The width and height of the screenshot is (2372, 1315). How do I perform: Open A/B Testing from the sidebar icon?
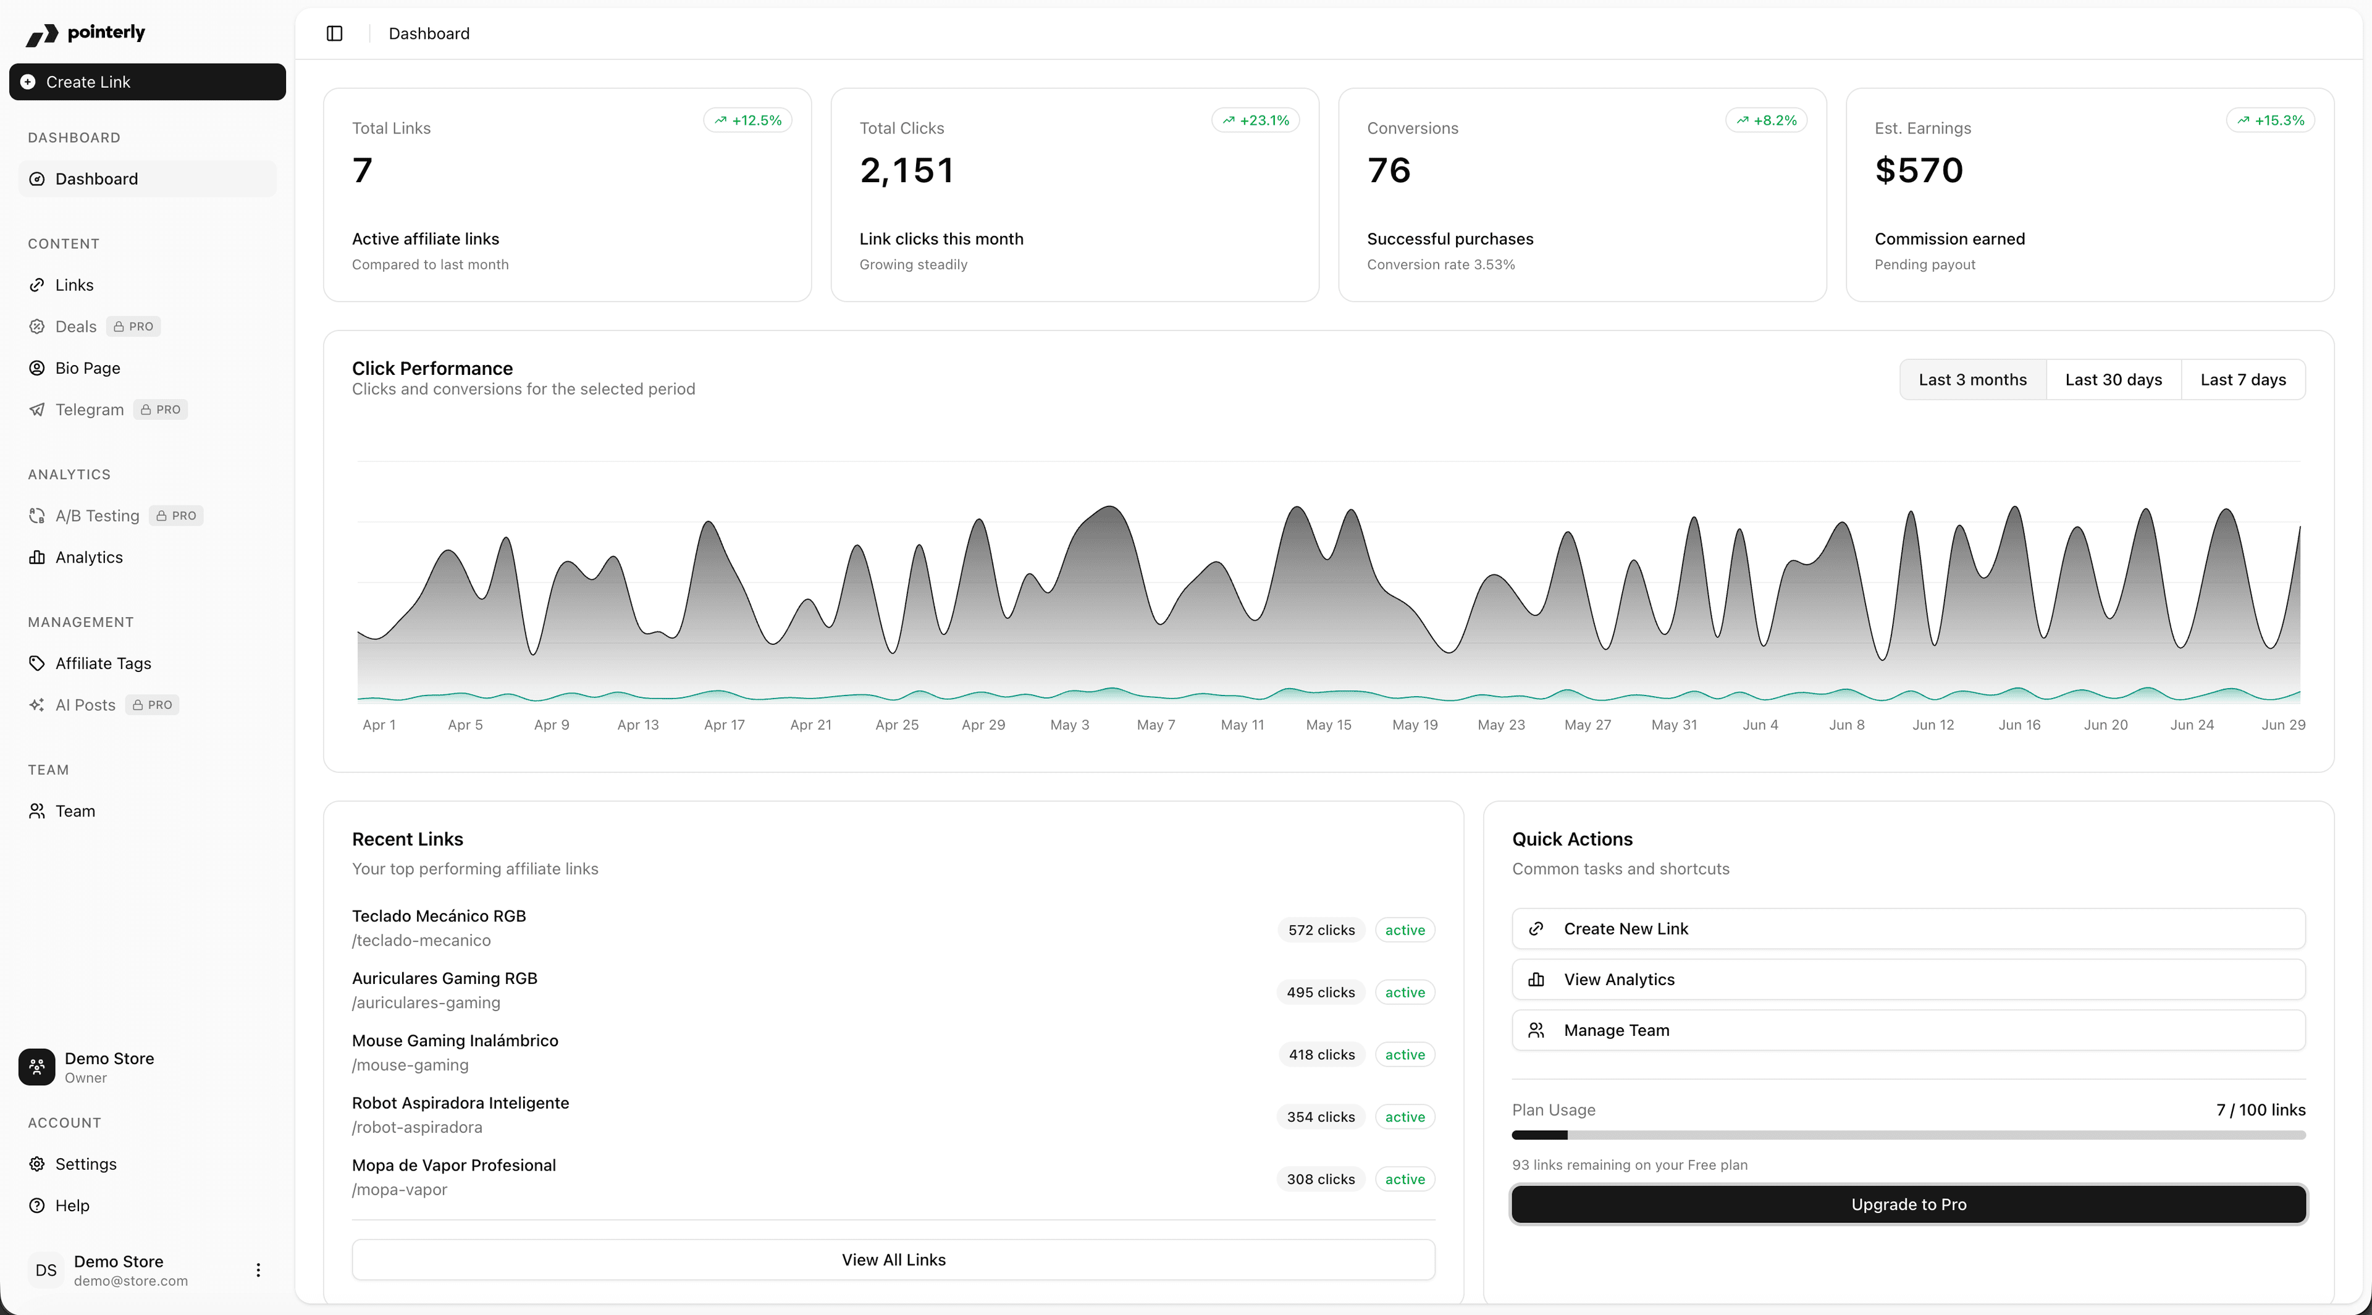click(x=37, y=516)
